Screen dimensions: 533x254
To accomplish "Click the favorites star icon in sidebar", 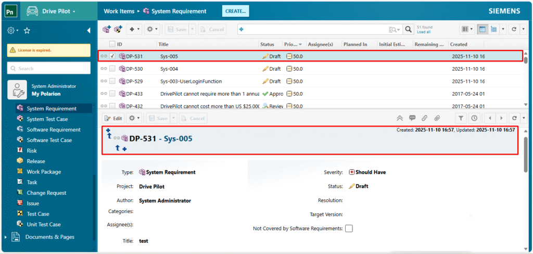I will [27, 31].
